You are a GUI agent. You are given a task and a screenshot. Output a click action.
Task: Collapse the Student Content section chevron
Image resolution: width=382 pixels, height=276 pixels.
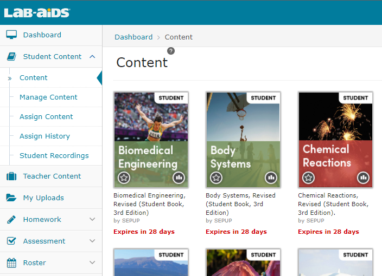click(92, 57)
